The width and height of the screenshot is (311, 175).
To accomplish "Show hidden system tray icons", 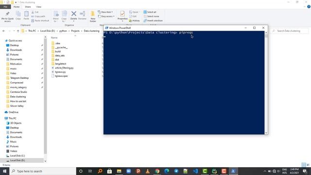I will pyautogui.click(x=264, y=171).
